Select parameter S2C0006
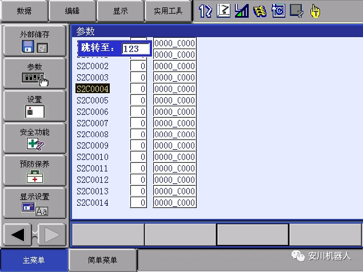Image resolution: width=363 pixels, height=272 pixels. [x=93, y=111]
